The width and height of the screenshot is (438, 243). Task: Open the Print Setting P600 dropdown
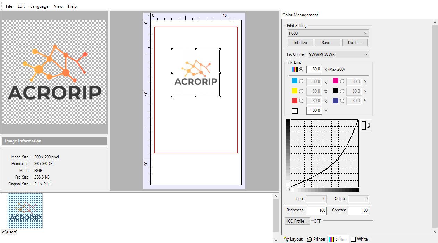pyautogui.click(x=328, y=33)
